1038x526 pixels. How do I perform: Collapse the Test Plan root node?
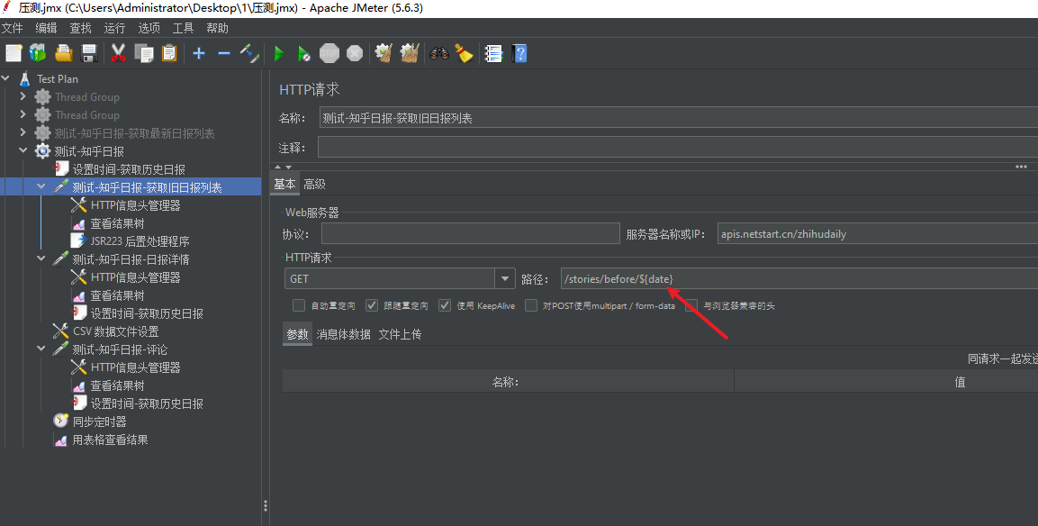click(6, 78)
